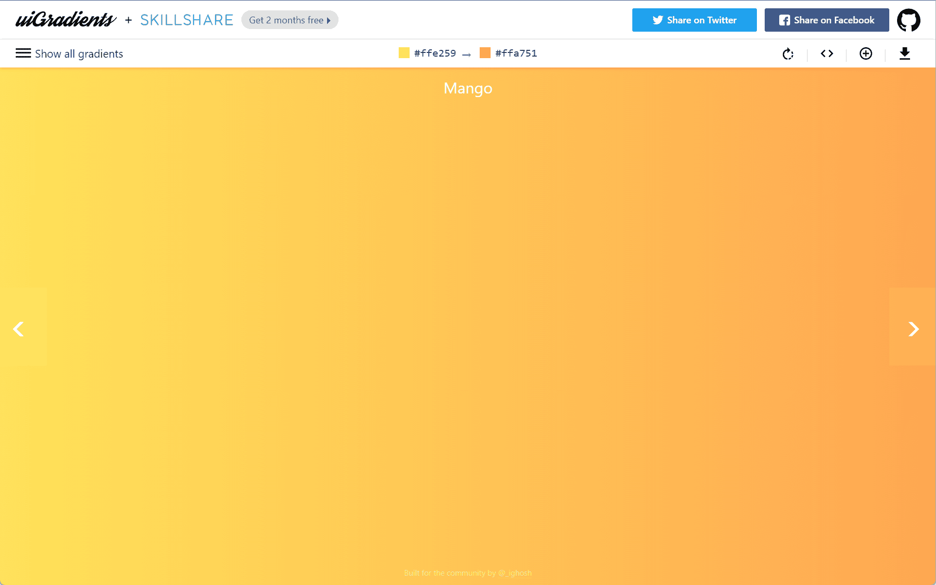
Task: Download the Mango gradient image
Action: tap(905, 53)
